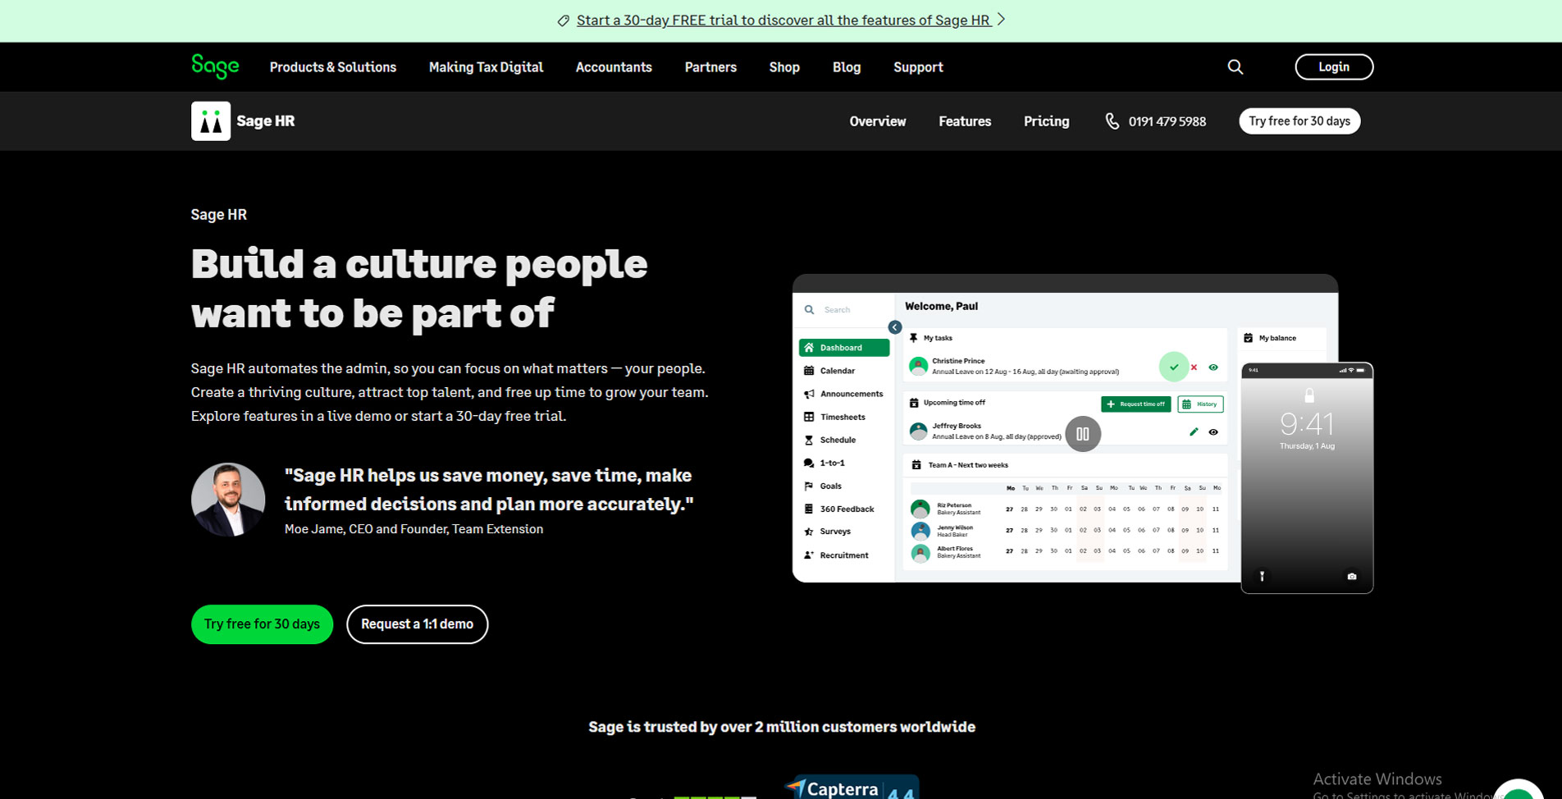Open Making Tax Digital menu item

(x=486, y=67)
